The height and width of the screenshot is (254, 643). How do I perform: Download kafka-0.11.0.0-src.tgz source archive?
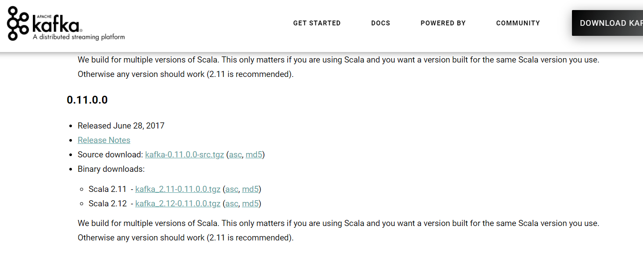tap(185, 155)
